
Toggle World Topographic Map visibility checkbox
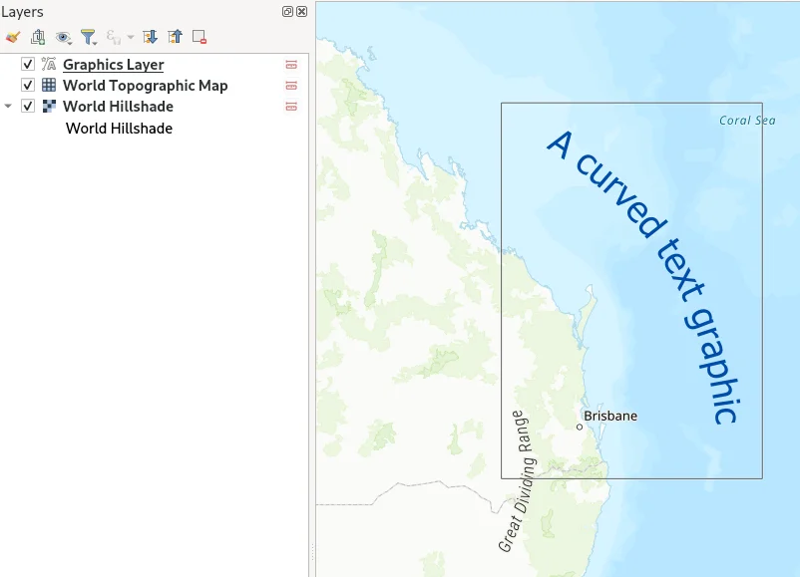click(x=28, y=86)
